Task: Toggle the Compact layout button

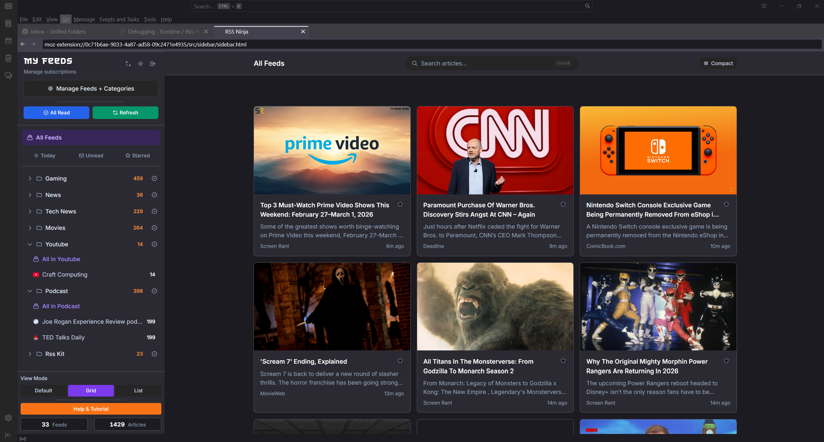Action: pyautogui.click(x=718, y=64)
